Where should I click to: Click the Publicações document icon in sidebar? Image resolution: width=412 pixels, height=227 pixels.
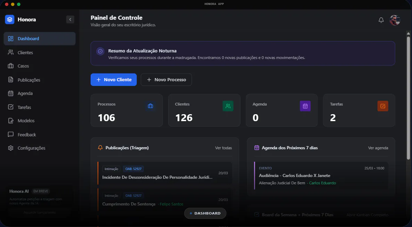10,80
